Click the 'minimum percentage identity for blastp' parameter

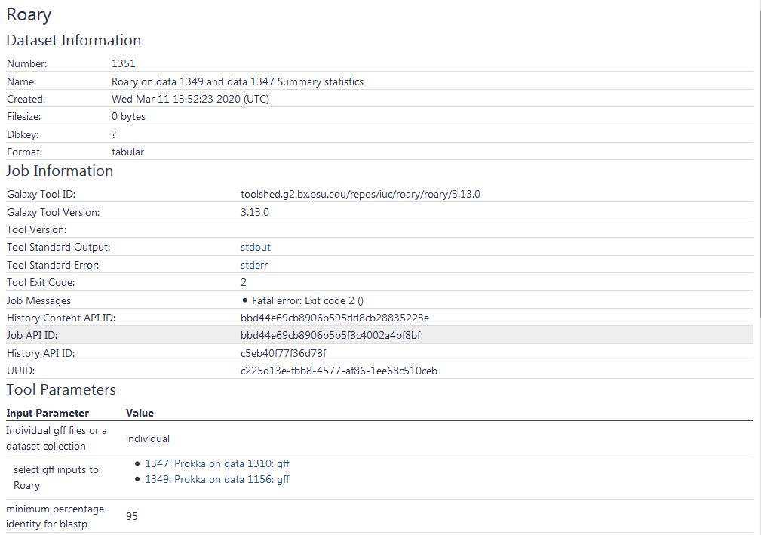(x=55, y=517)
